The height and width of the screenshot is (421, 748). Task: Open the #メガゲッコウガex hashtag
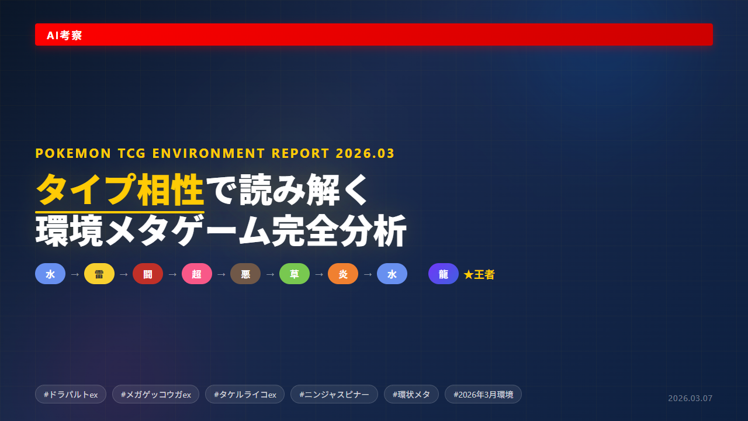coord(155,394)
